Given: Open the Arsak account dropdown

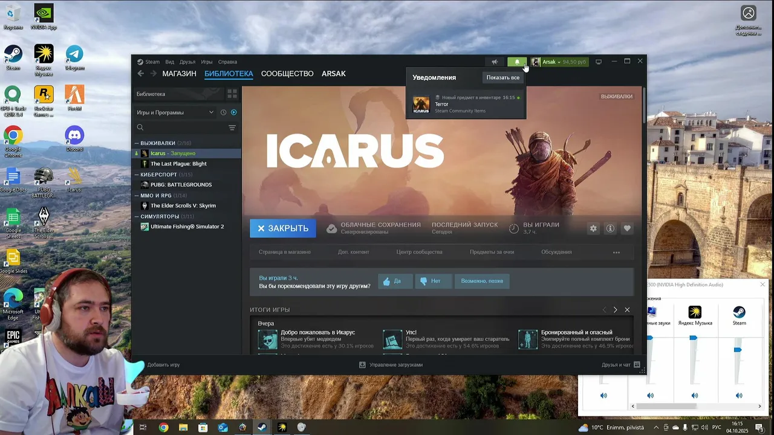Looking at the screenshot, I should pos(559,62).
